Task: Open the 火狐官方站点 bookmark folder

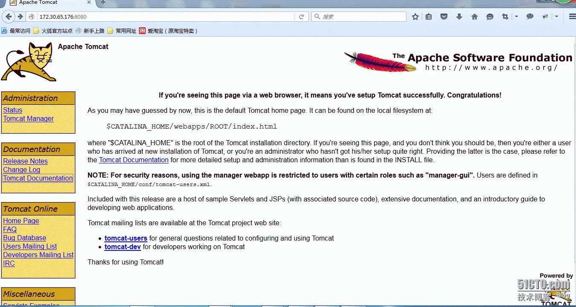Action: pos(53,31)
